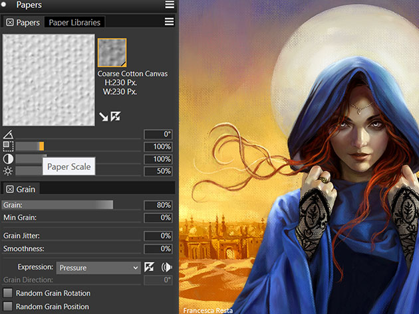Click the paper angle icon

(x=8, y=135)
